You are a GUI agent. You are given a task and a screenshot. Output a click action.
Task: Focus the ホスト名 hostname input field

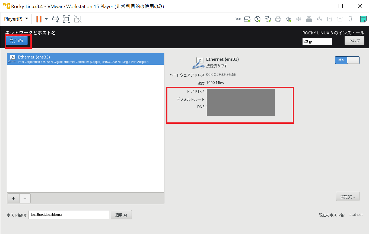click(x=69, y=215)
